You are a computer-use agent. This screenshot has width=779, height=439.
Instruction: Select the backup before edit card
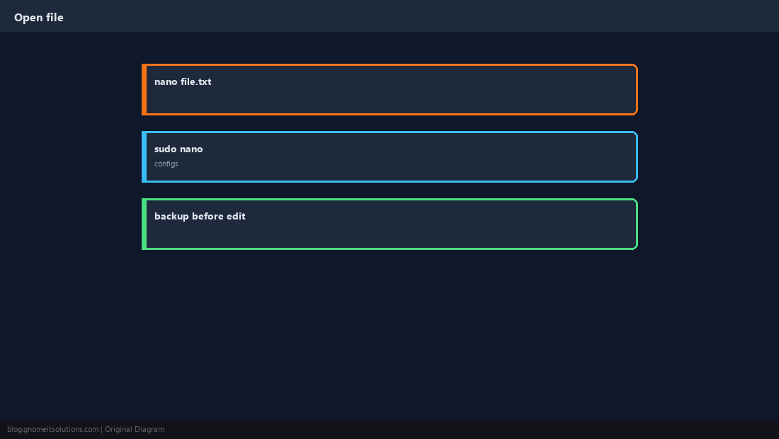pos(389,224)
